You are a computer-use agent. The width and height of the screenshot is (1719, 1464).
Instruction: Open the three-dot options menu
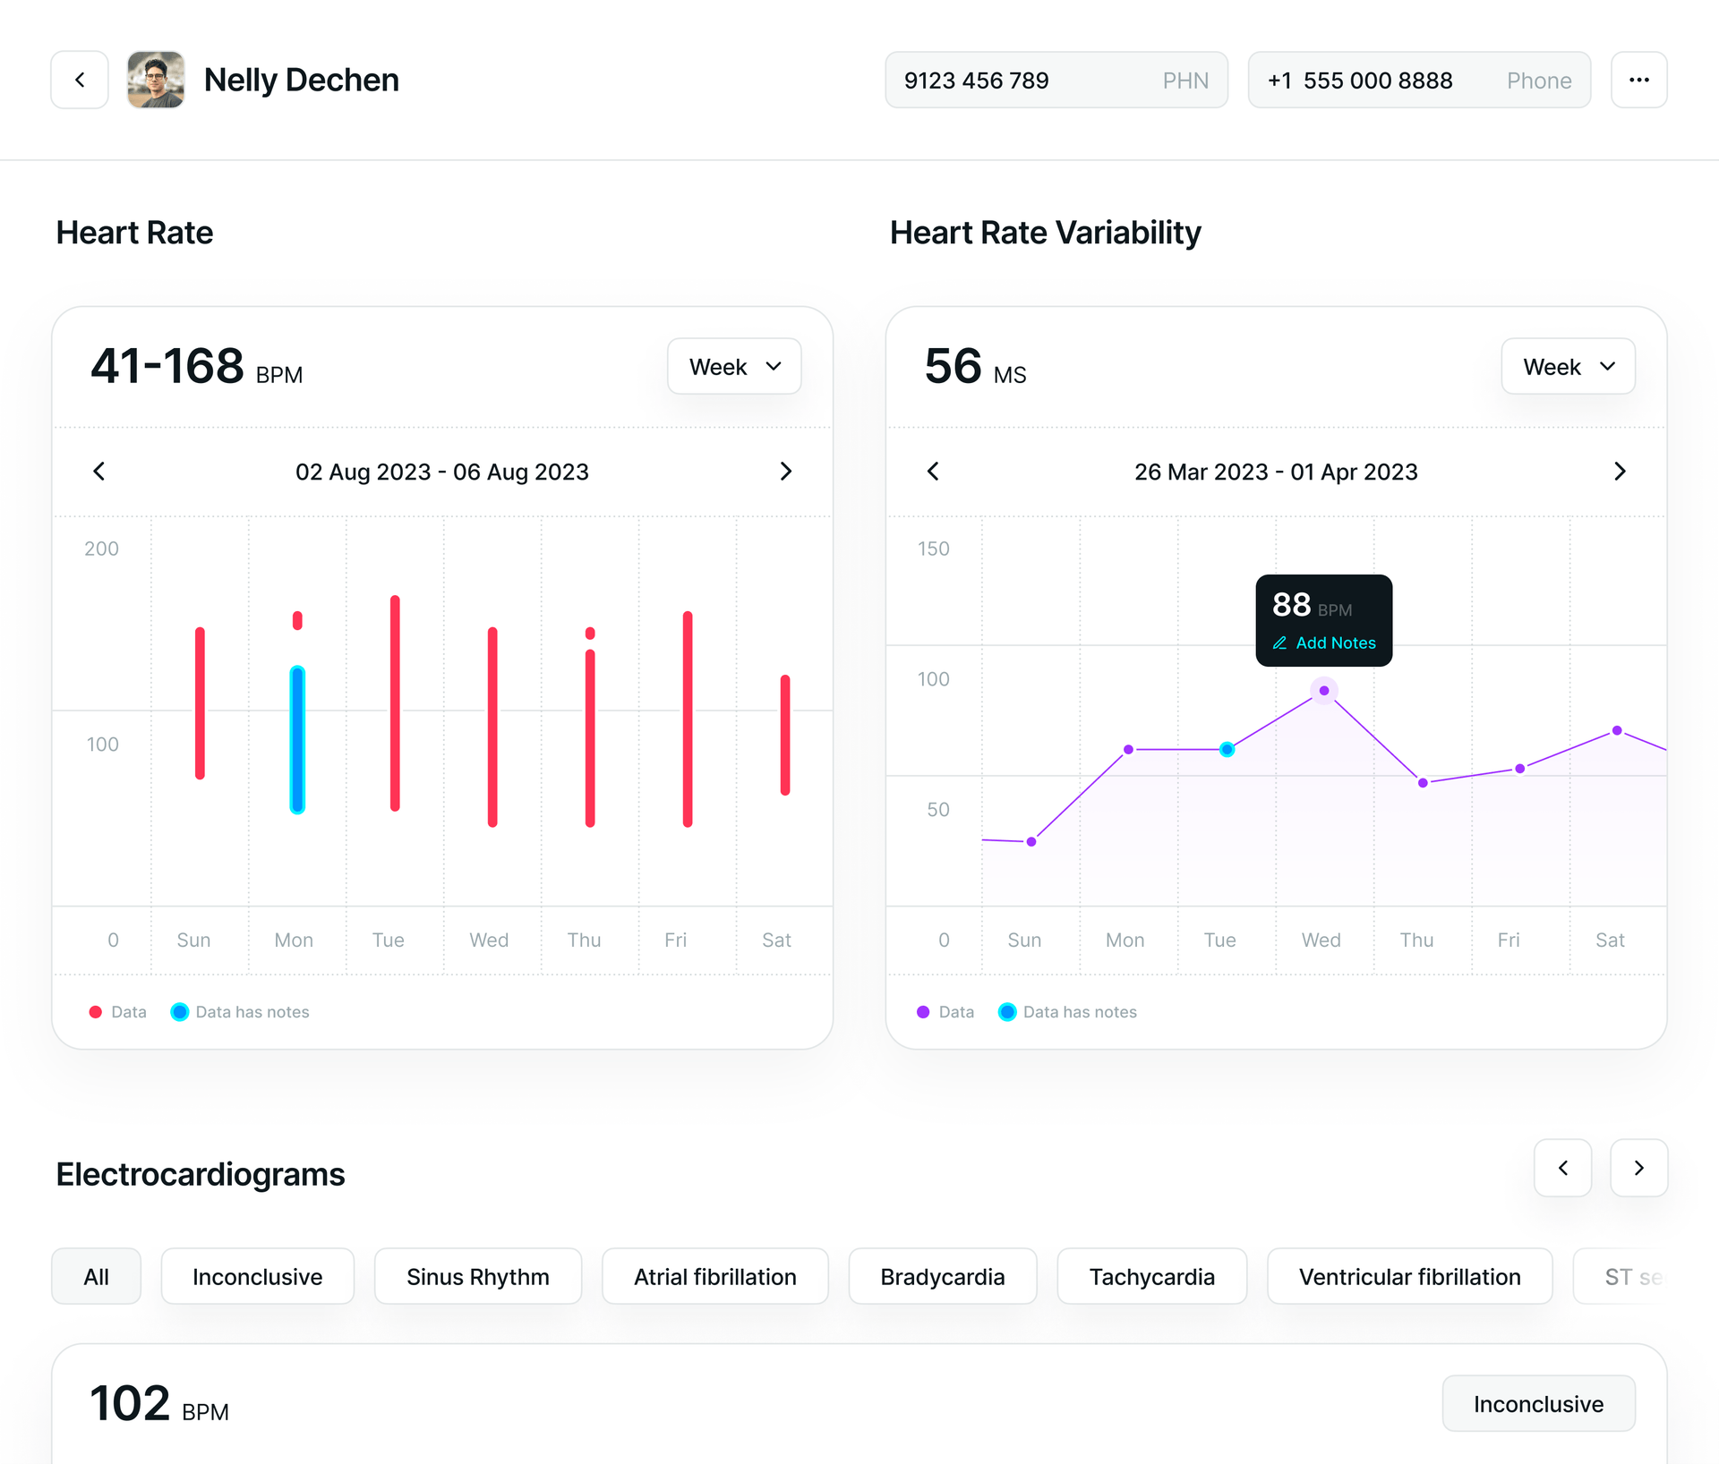(x=1639, y=80)
